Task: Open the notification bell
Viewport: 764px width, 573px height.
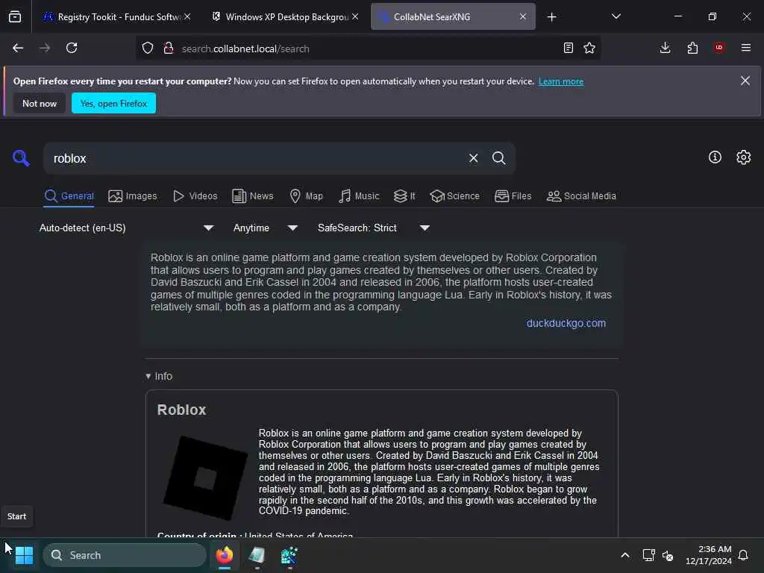Action: pyautogui.click(x=744, y=555)
